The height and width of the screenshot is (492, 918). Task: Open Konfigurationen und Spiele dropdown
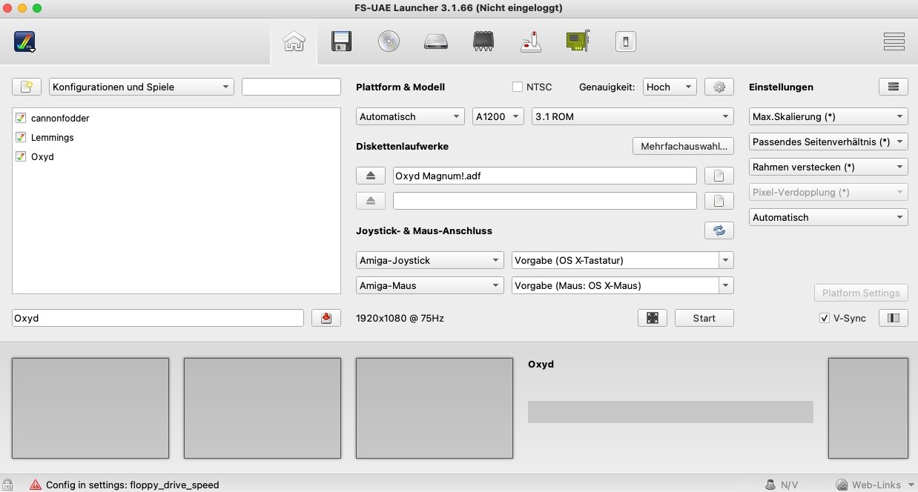142,87
